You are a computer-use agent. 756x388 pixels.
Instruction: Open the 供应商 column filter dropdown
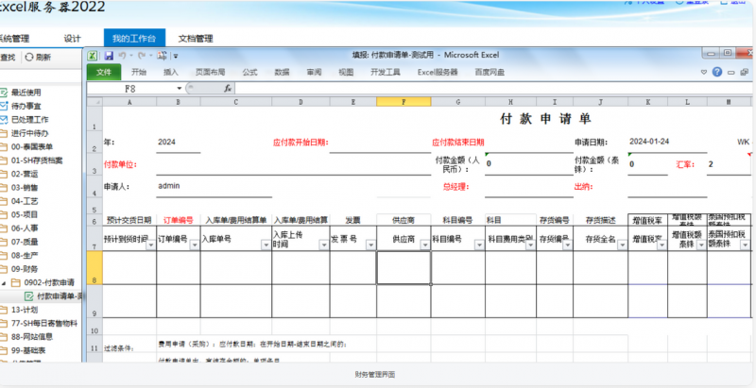tap(423, 244)
